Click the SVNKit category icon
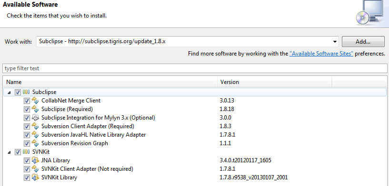 26,152
